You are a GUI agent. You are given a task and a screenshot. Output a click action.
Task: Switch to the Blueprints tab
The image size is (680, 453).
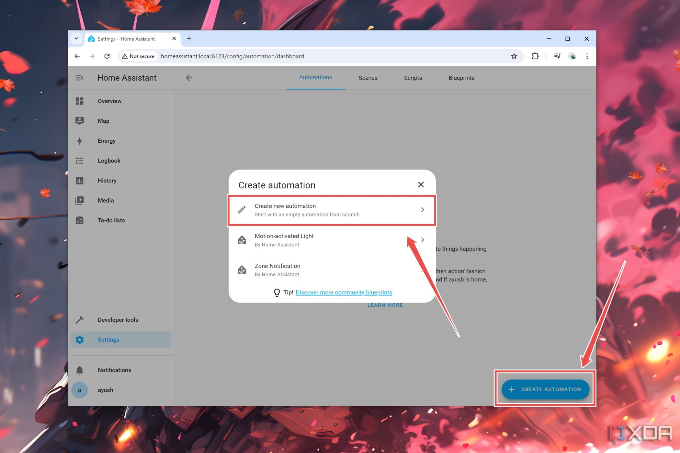point(461,77)
